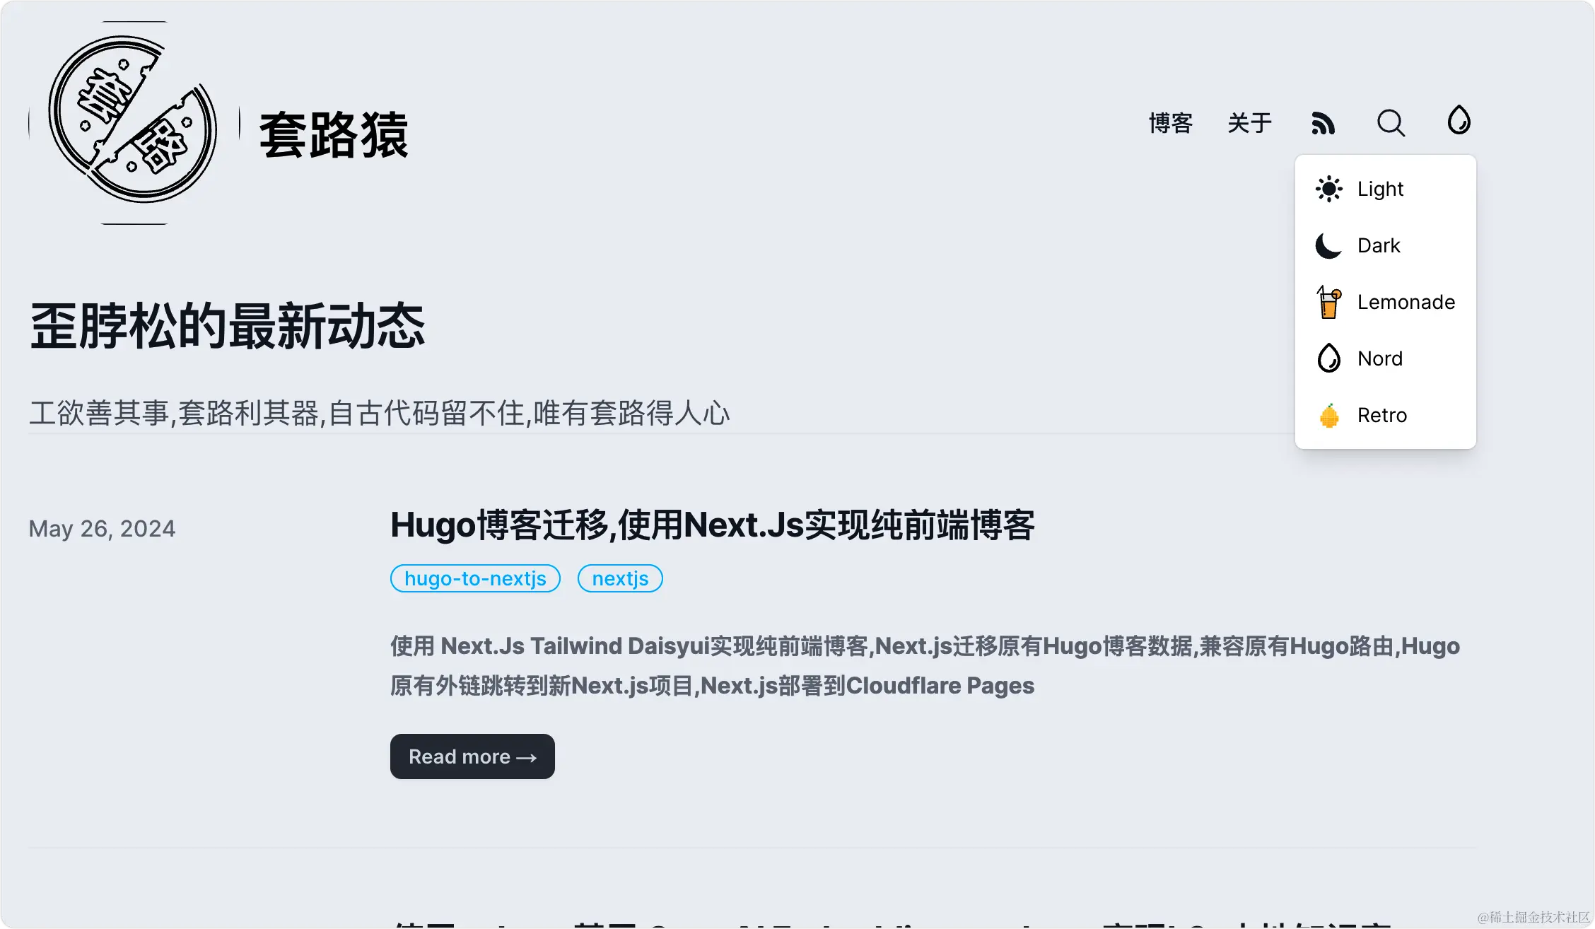Click the Retro lemon icon
The image size is (1595, 929).
tap(1328, 415)
